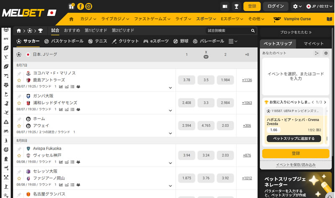Expand more sports list menu

point(233,41)
